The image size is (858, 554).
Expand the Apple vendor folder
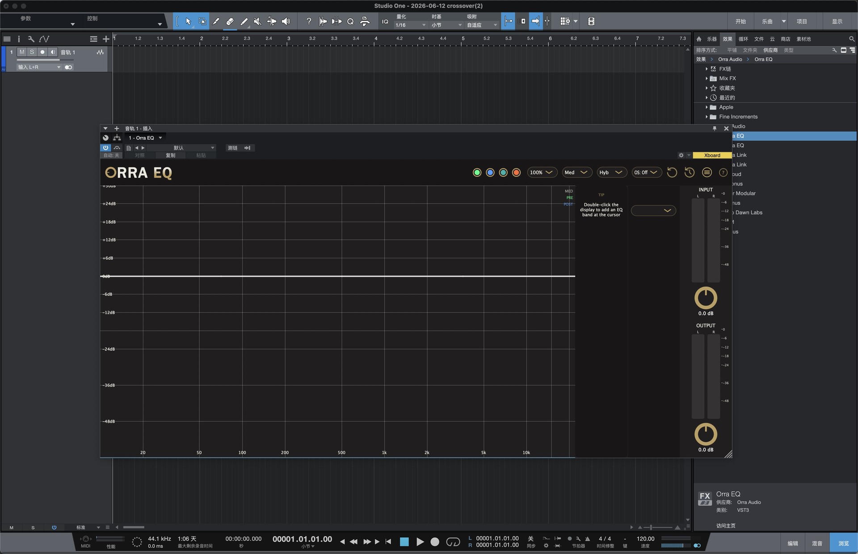pos(707,107)
